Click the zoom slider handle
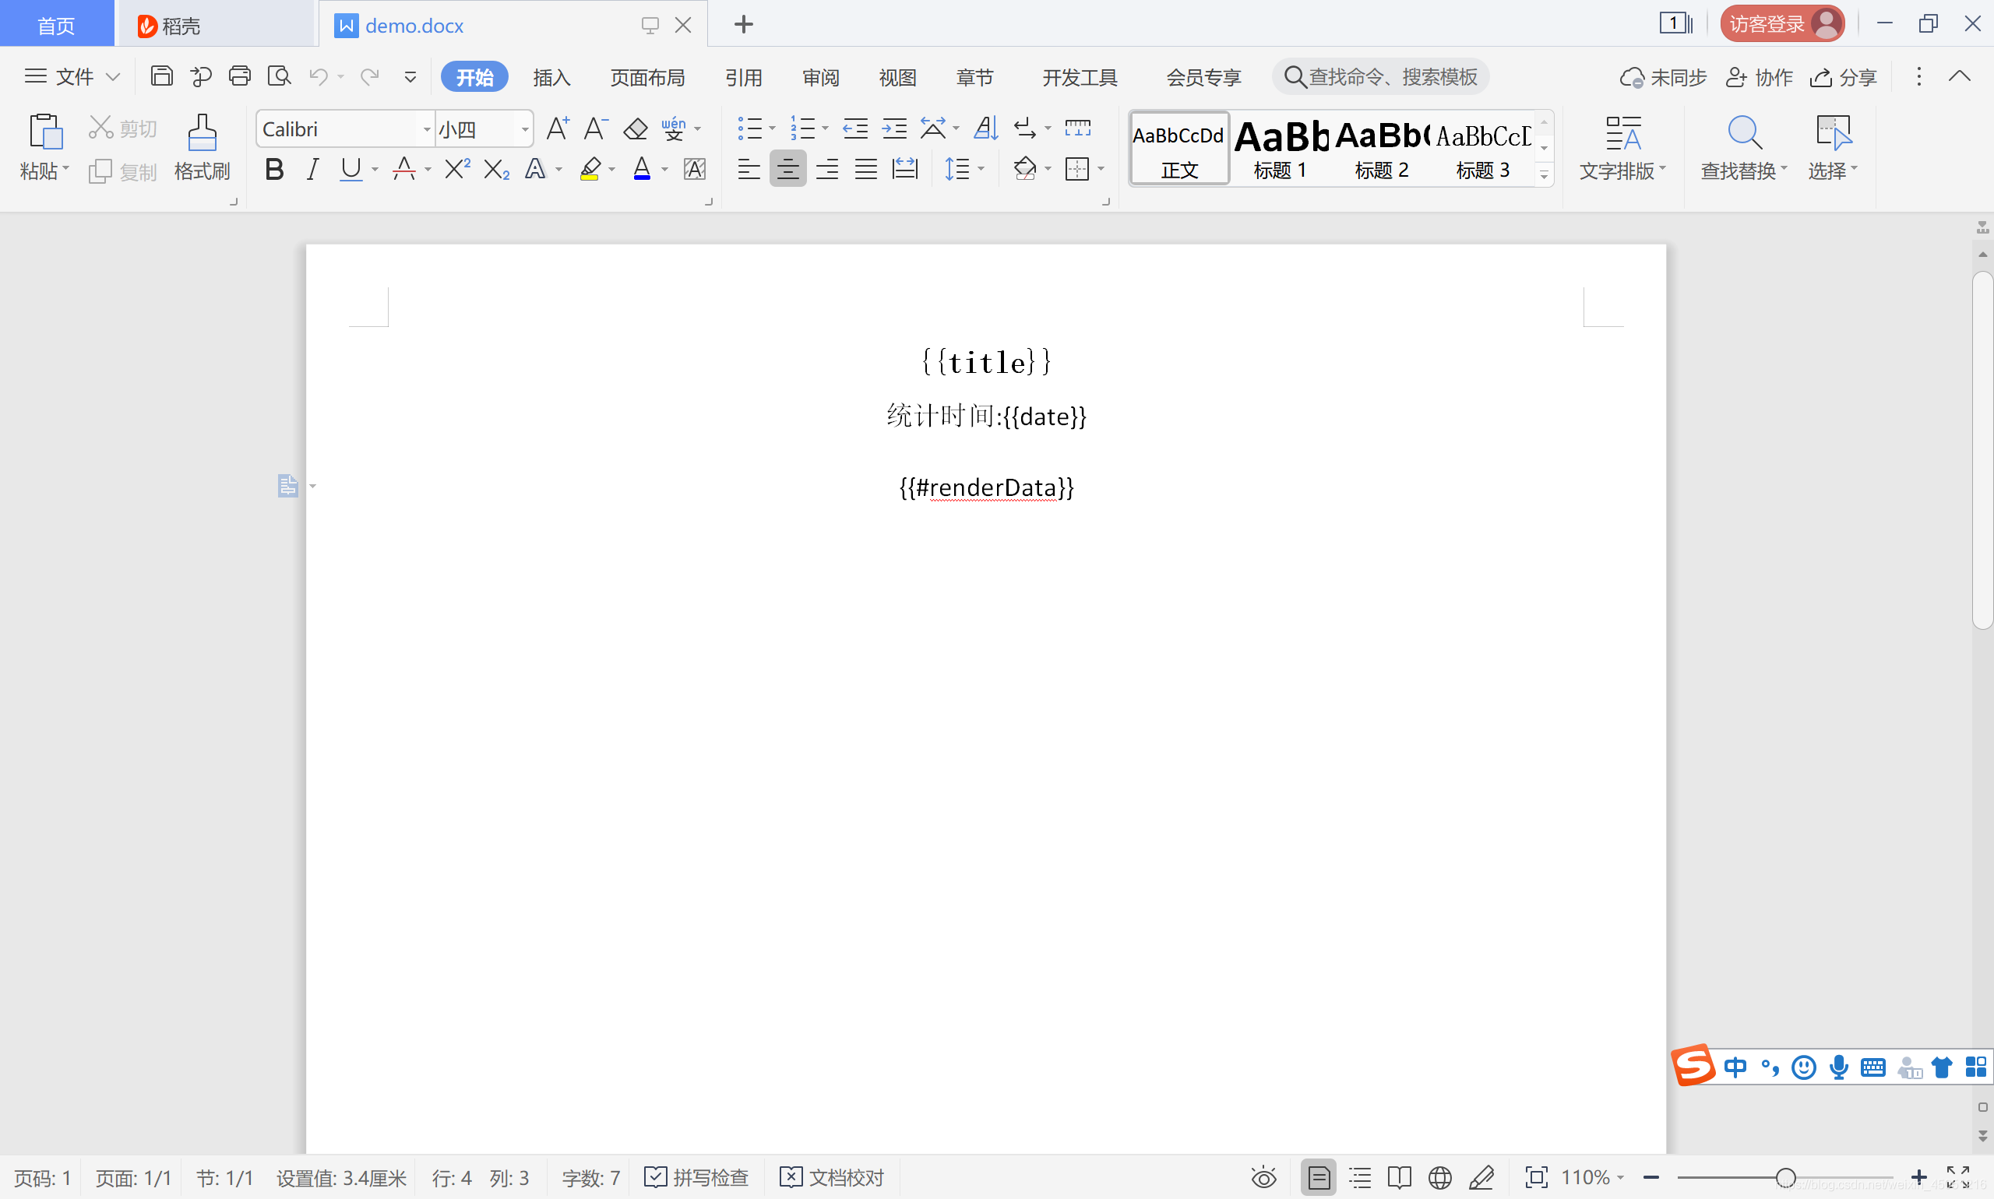Screen dimensions: 1994x1199 click(1786, 1178)
